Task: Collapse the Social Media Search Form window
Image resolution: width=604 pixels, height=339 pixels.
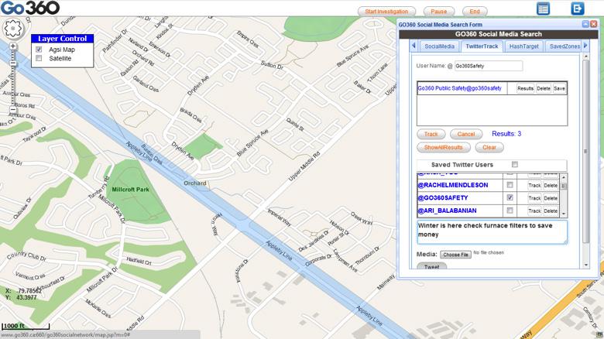Action: click(x=585, y=24)
